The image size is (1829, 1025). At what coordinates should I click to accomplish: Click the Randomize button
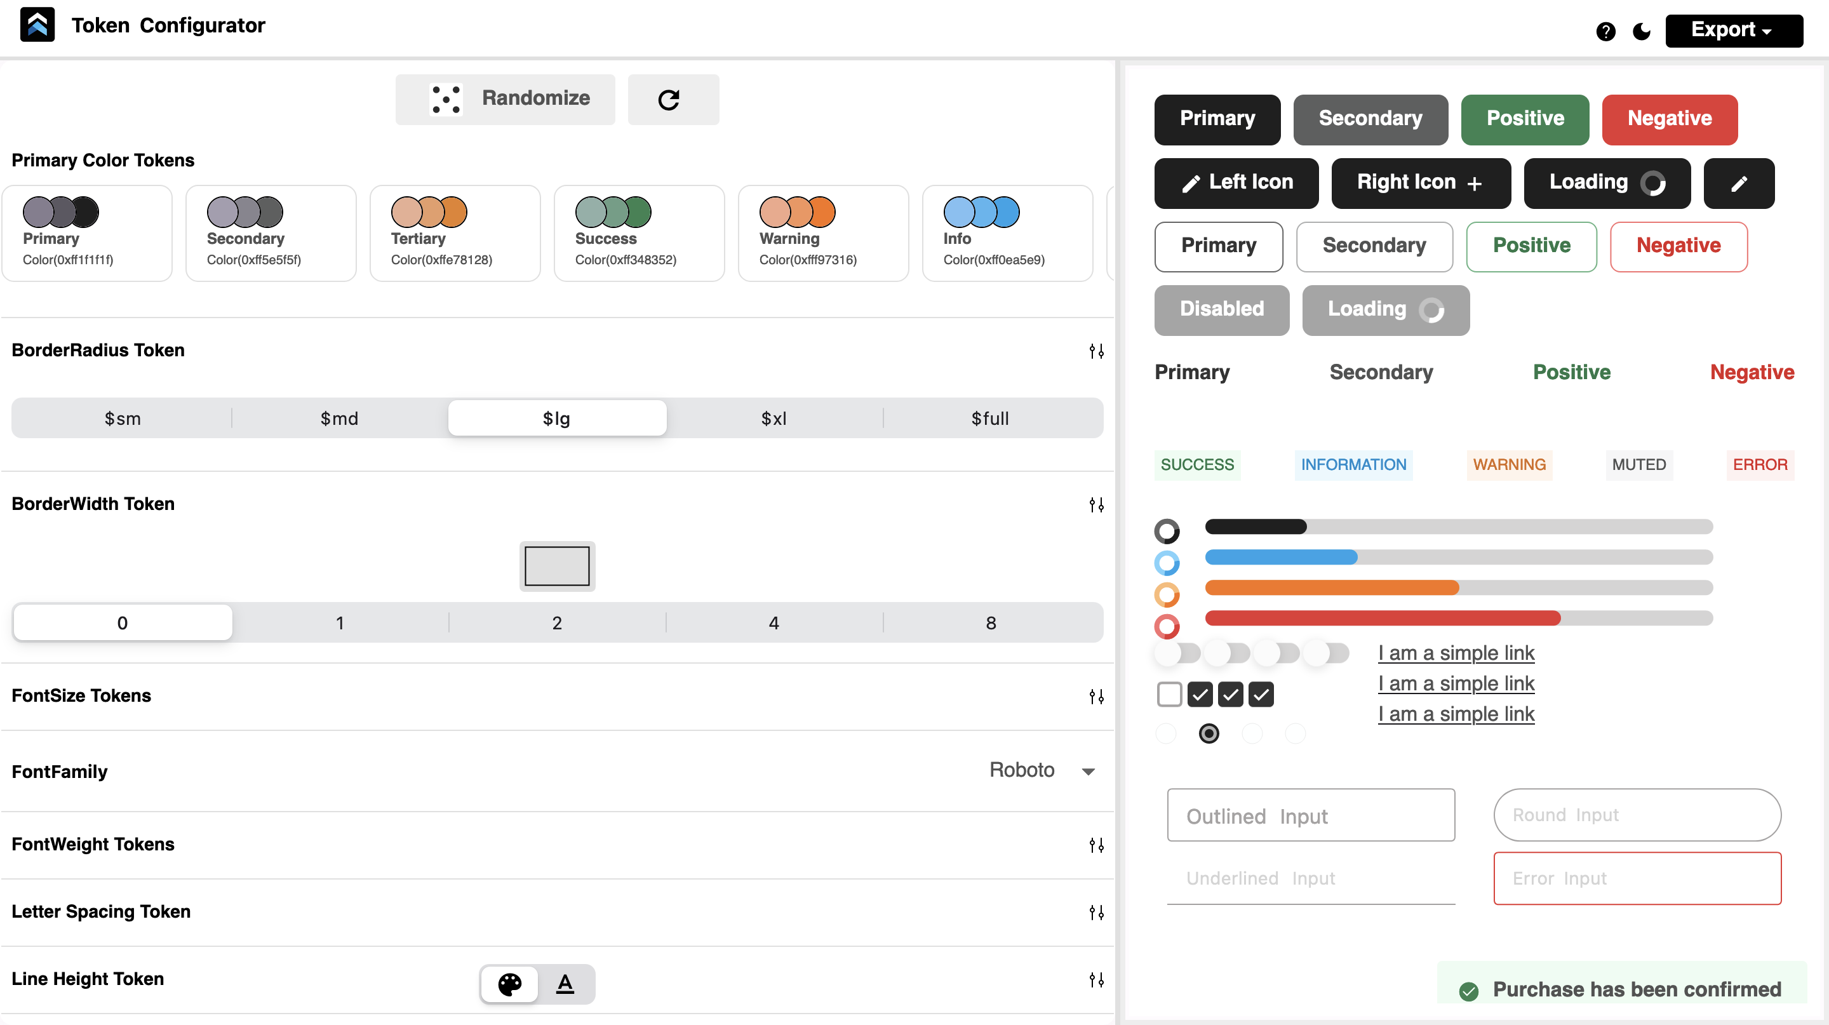pyautogui.click(x=505, y=99)
